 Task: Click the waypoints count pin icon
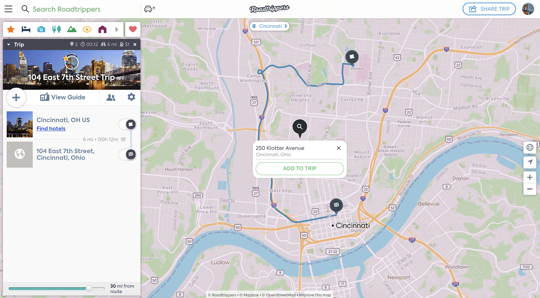[72, 44]
